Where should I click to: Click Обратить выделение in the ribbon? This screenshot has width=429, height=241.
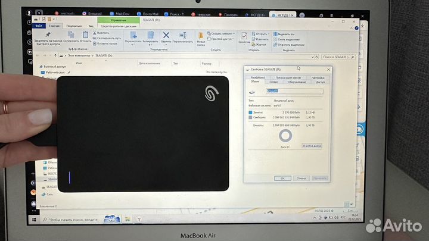point(289,45)
